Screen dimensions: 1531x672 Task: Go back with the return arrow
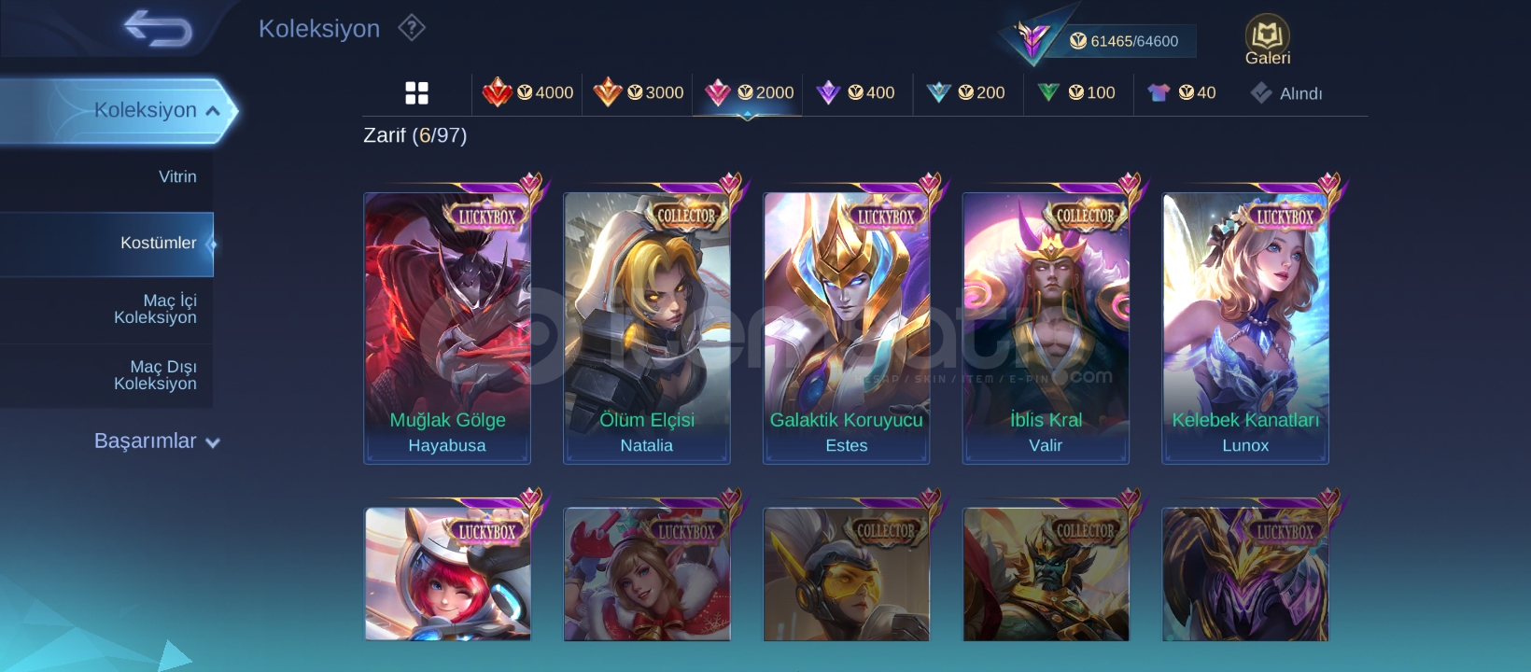tap(158, 28)
